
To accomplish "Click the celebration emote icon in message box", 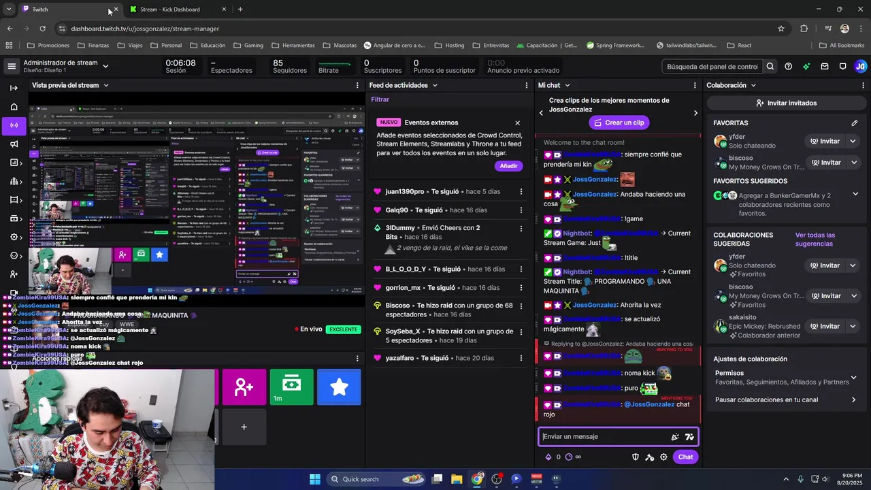I will click(x=675, y=437).
